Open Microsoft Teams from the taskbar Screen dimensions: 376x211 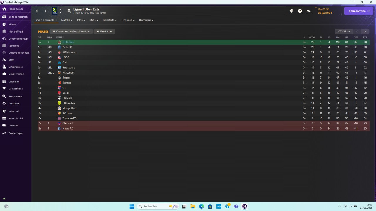(x=236, y=206)
